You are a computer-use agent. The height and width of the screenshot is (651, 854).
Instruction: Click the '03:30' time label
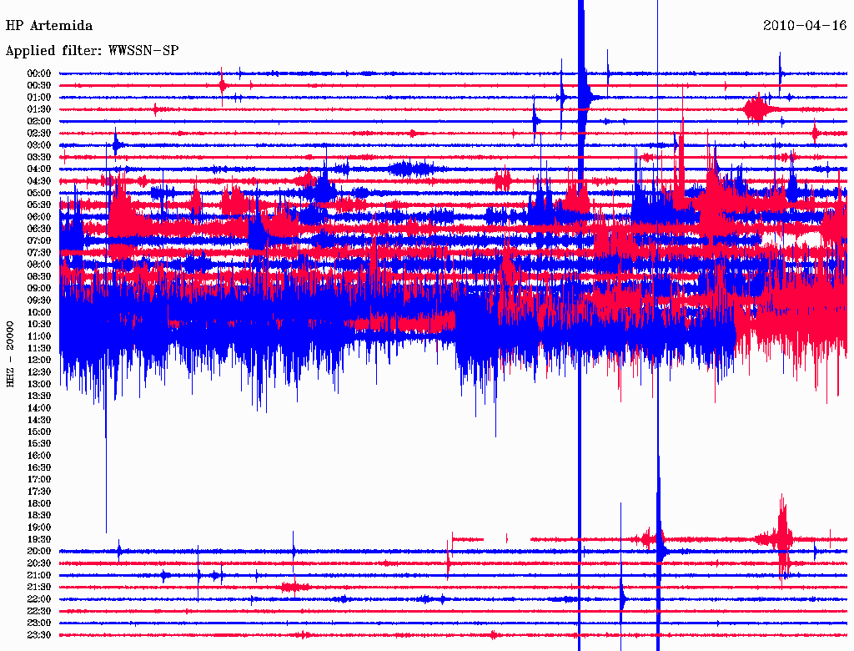click(x=39, y=157)
